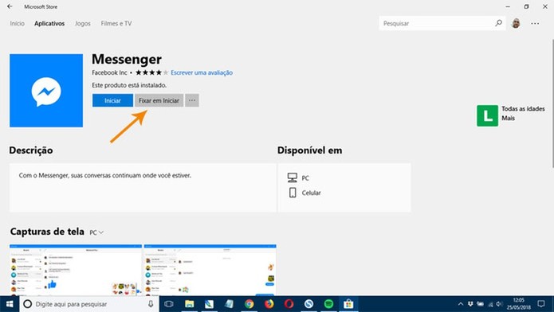The image size is (554, 312).
Task: Show hidden system tray icons
Action: click(x=461, y=304)
